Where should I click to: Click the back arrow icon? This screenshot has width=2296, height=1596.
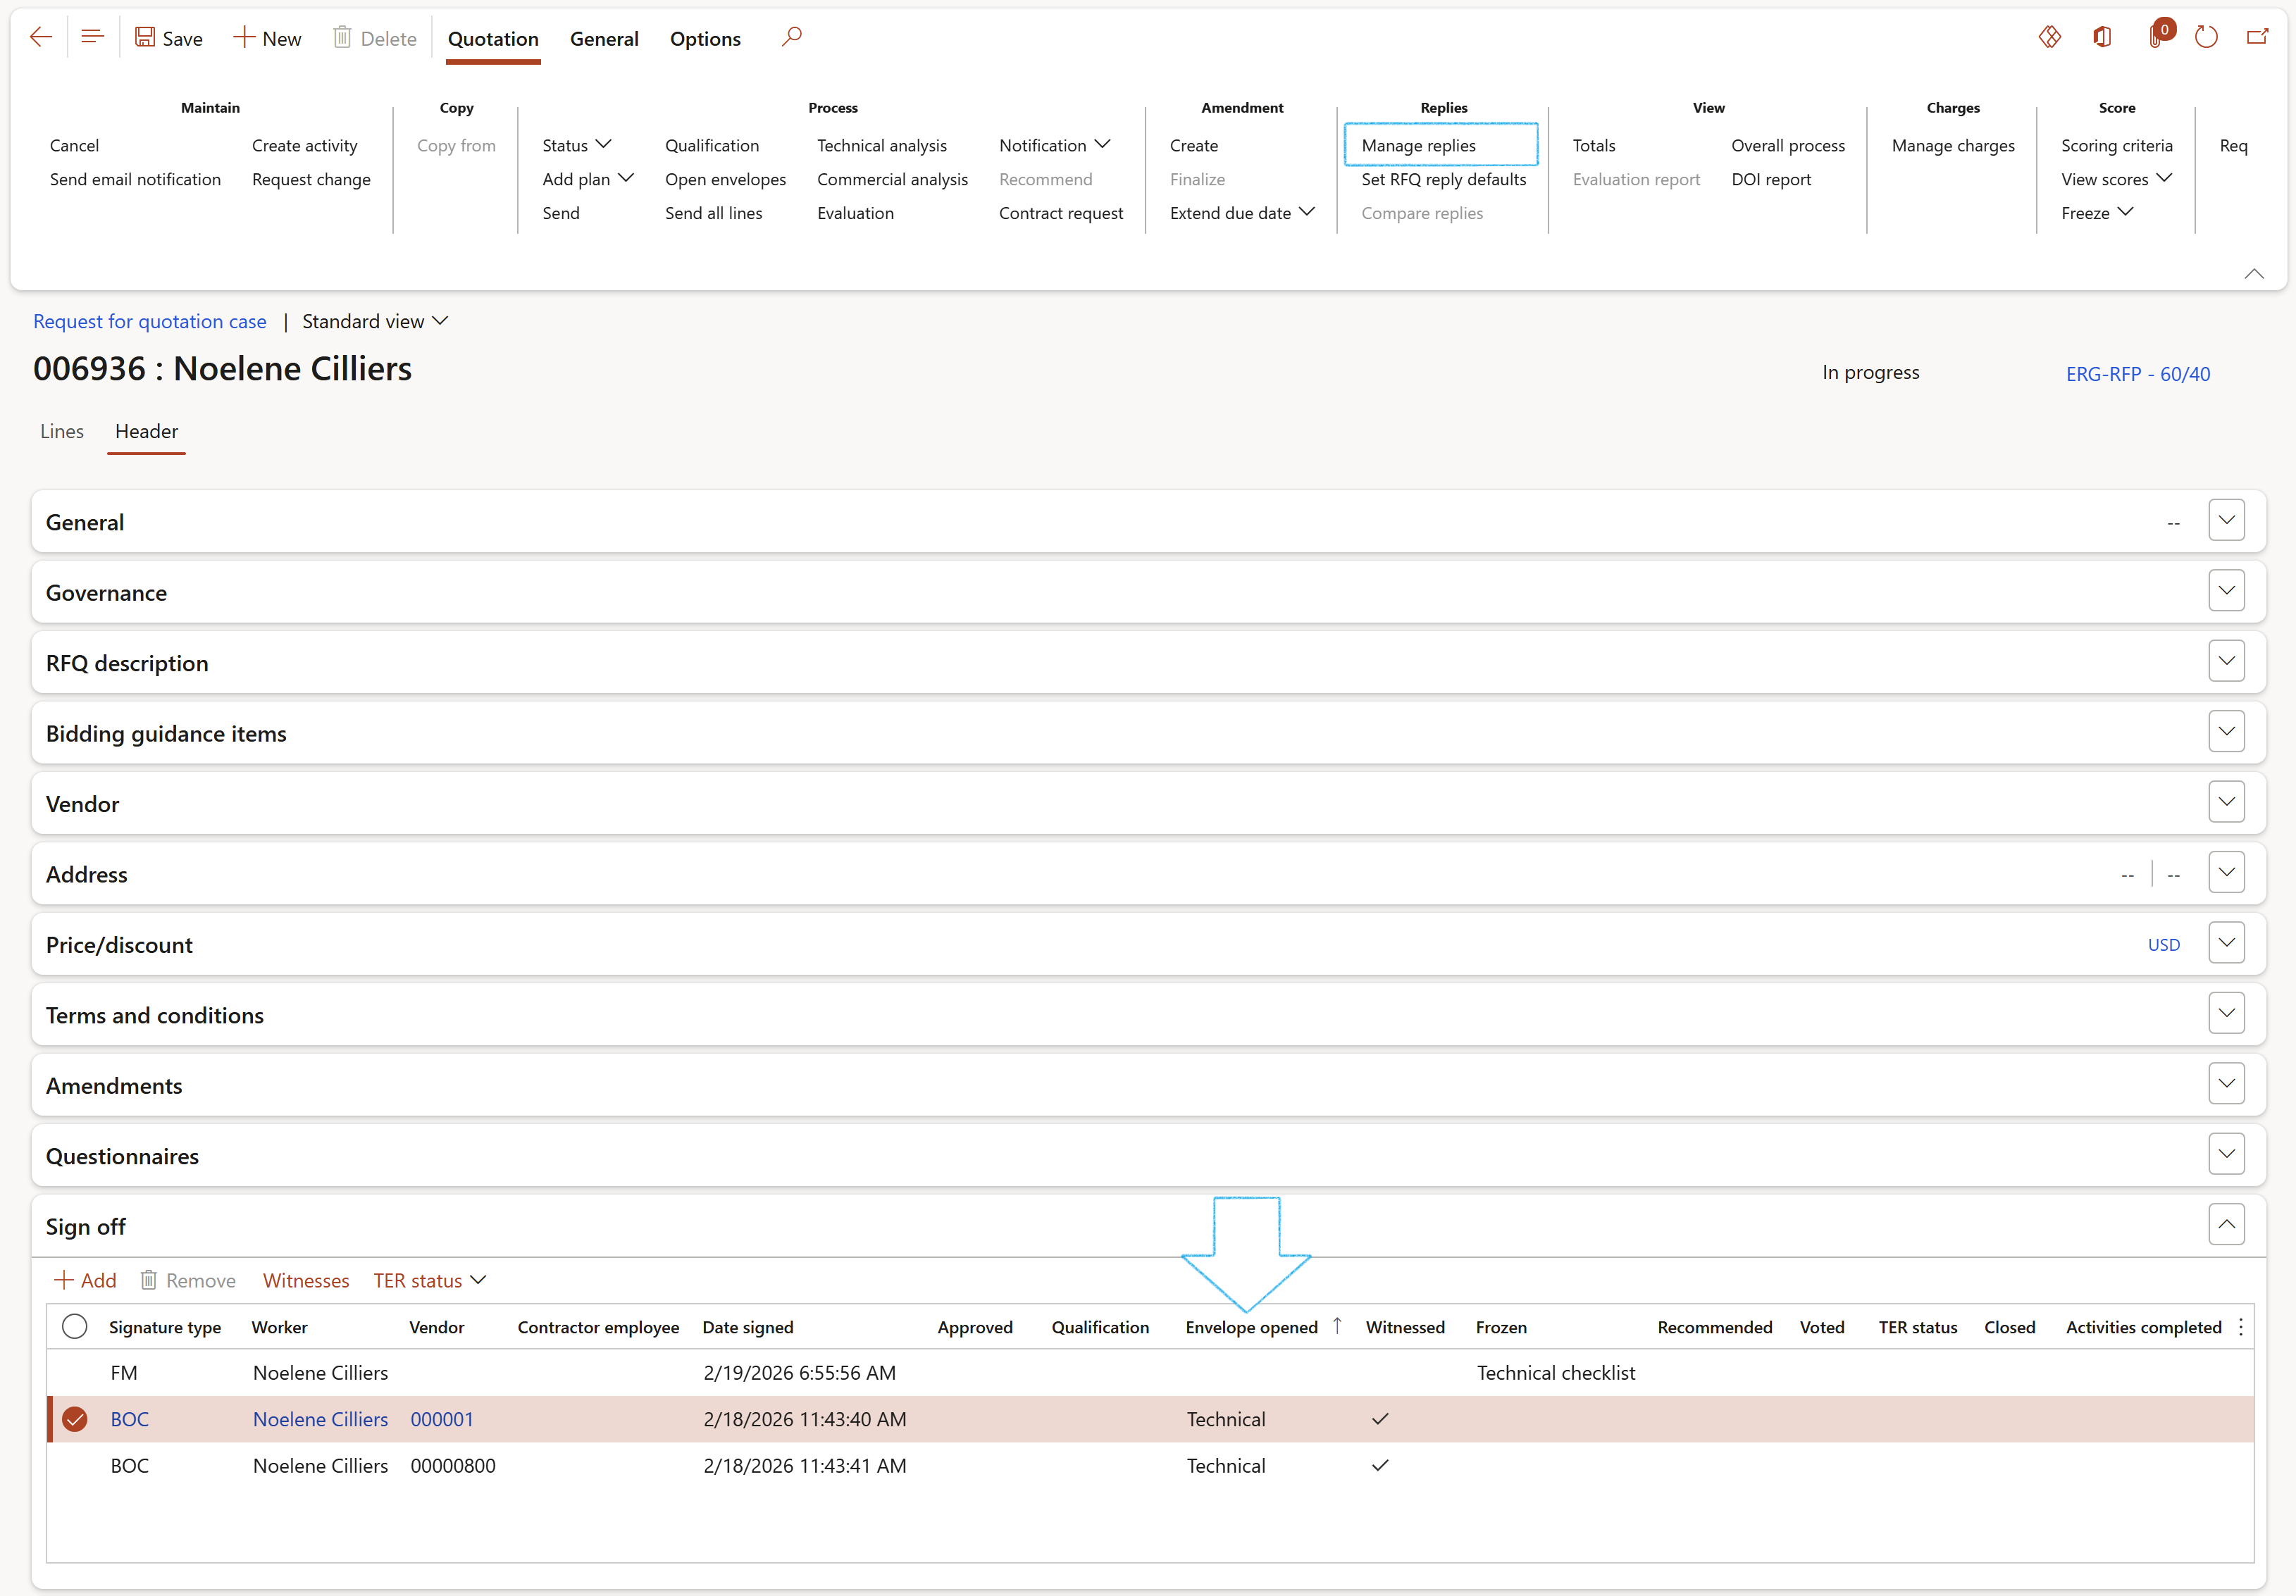pyautogui.click(x=41, y=38)
